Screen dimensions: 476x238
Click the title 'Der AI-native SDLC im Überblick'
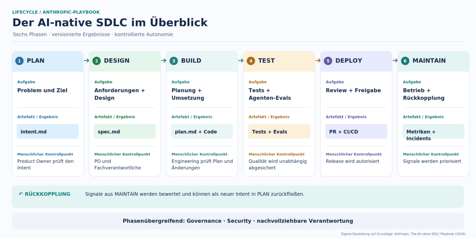click(x=110, y=23)
